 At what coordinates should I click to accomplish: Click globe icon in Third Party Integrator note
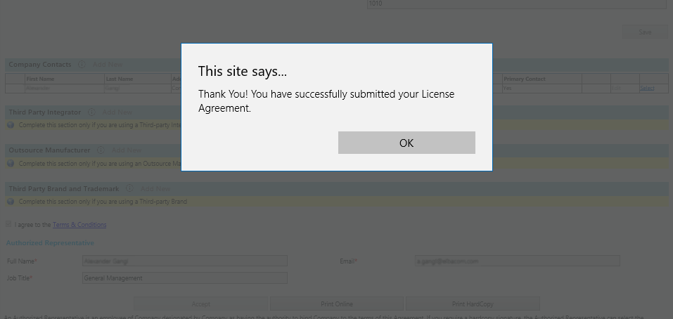(11, 125)
